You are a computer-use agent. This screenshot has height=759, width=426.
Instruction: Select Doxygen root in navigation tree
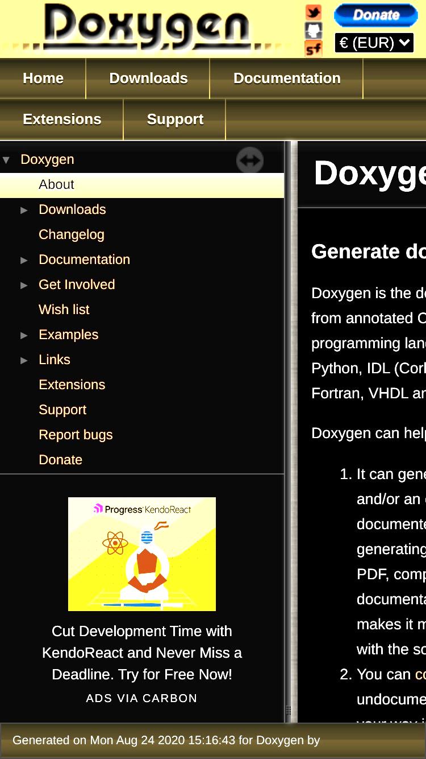tap(47, 159)
